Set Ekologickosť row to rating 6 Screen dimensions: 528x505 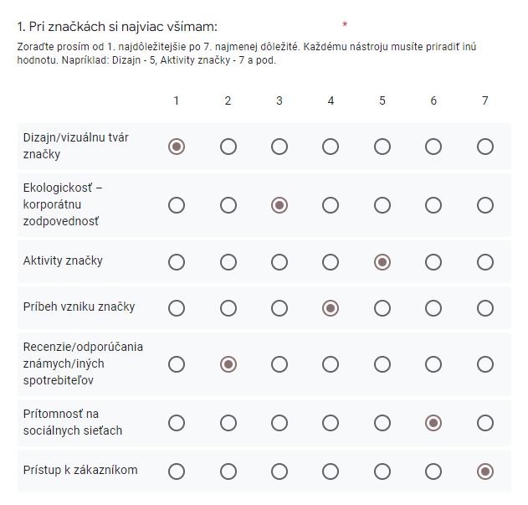pyautogui.click(x=433, y=204)
